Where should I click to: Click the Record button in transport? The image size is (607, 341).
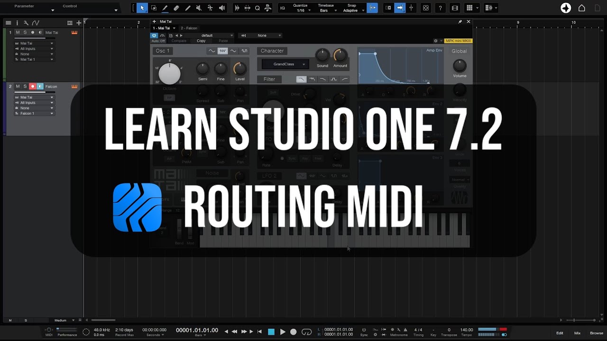294,332
